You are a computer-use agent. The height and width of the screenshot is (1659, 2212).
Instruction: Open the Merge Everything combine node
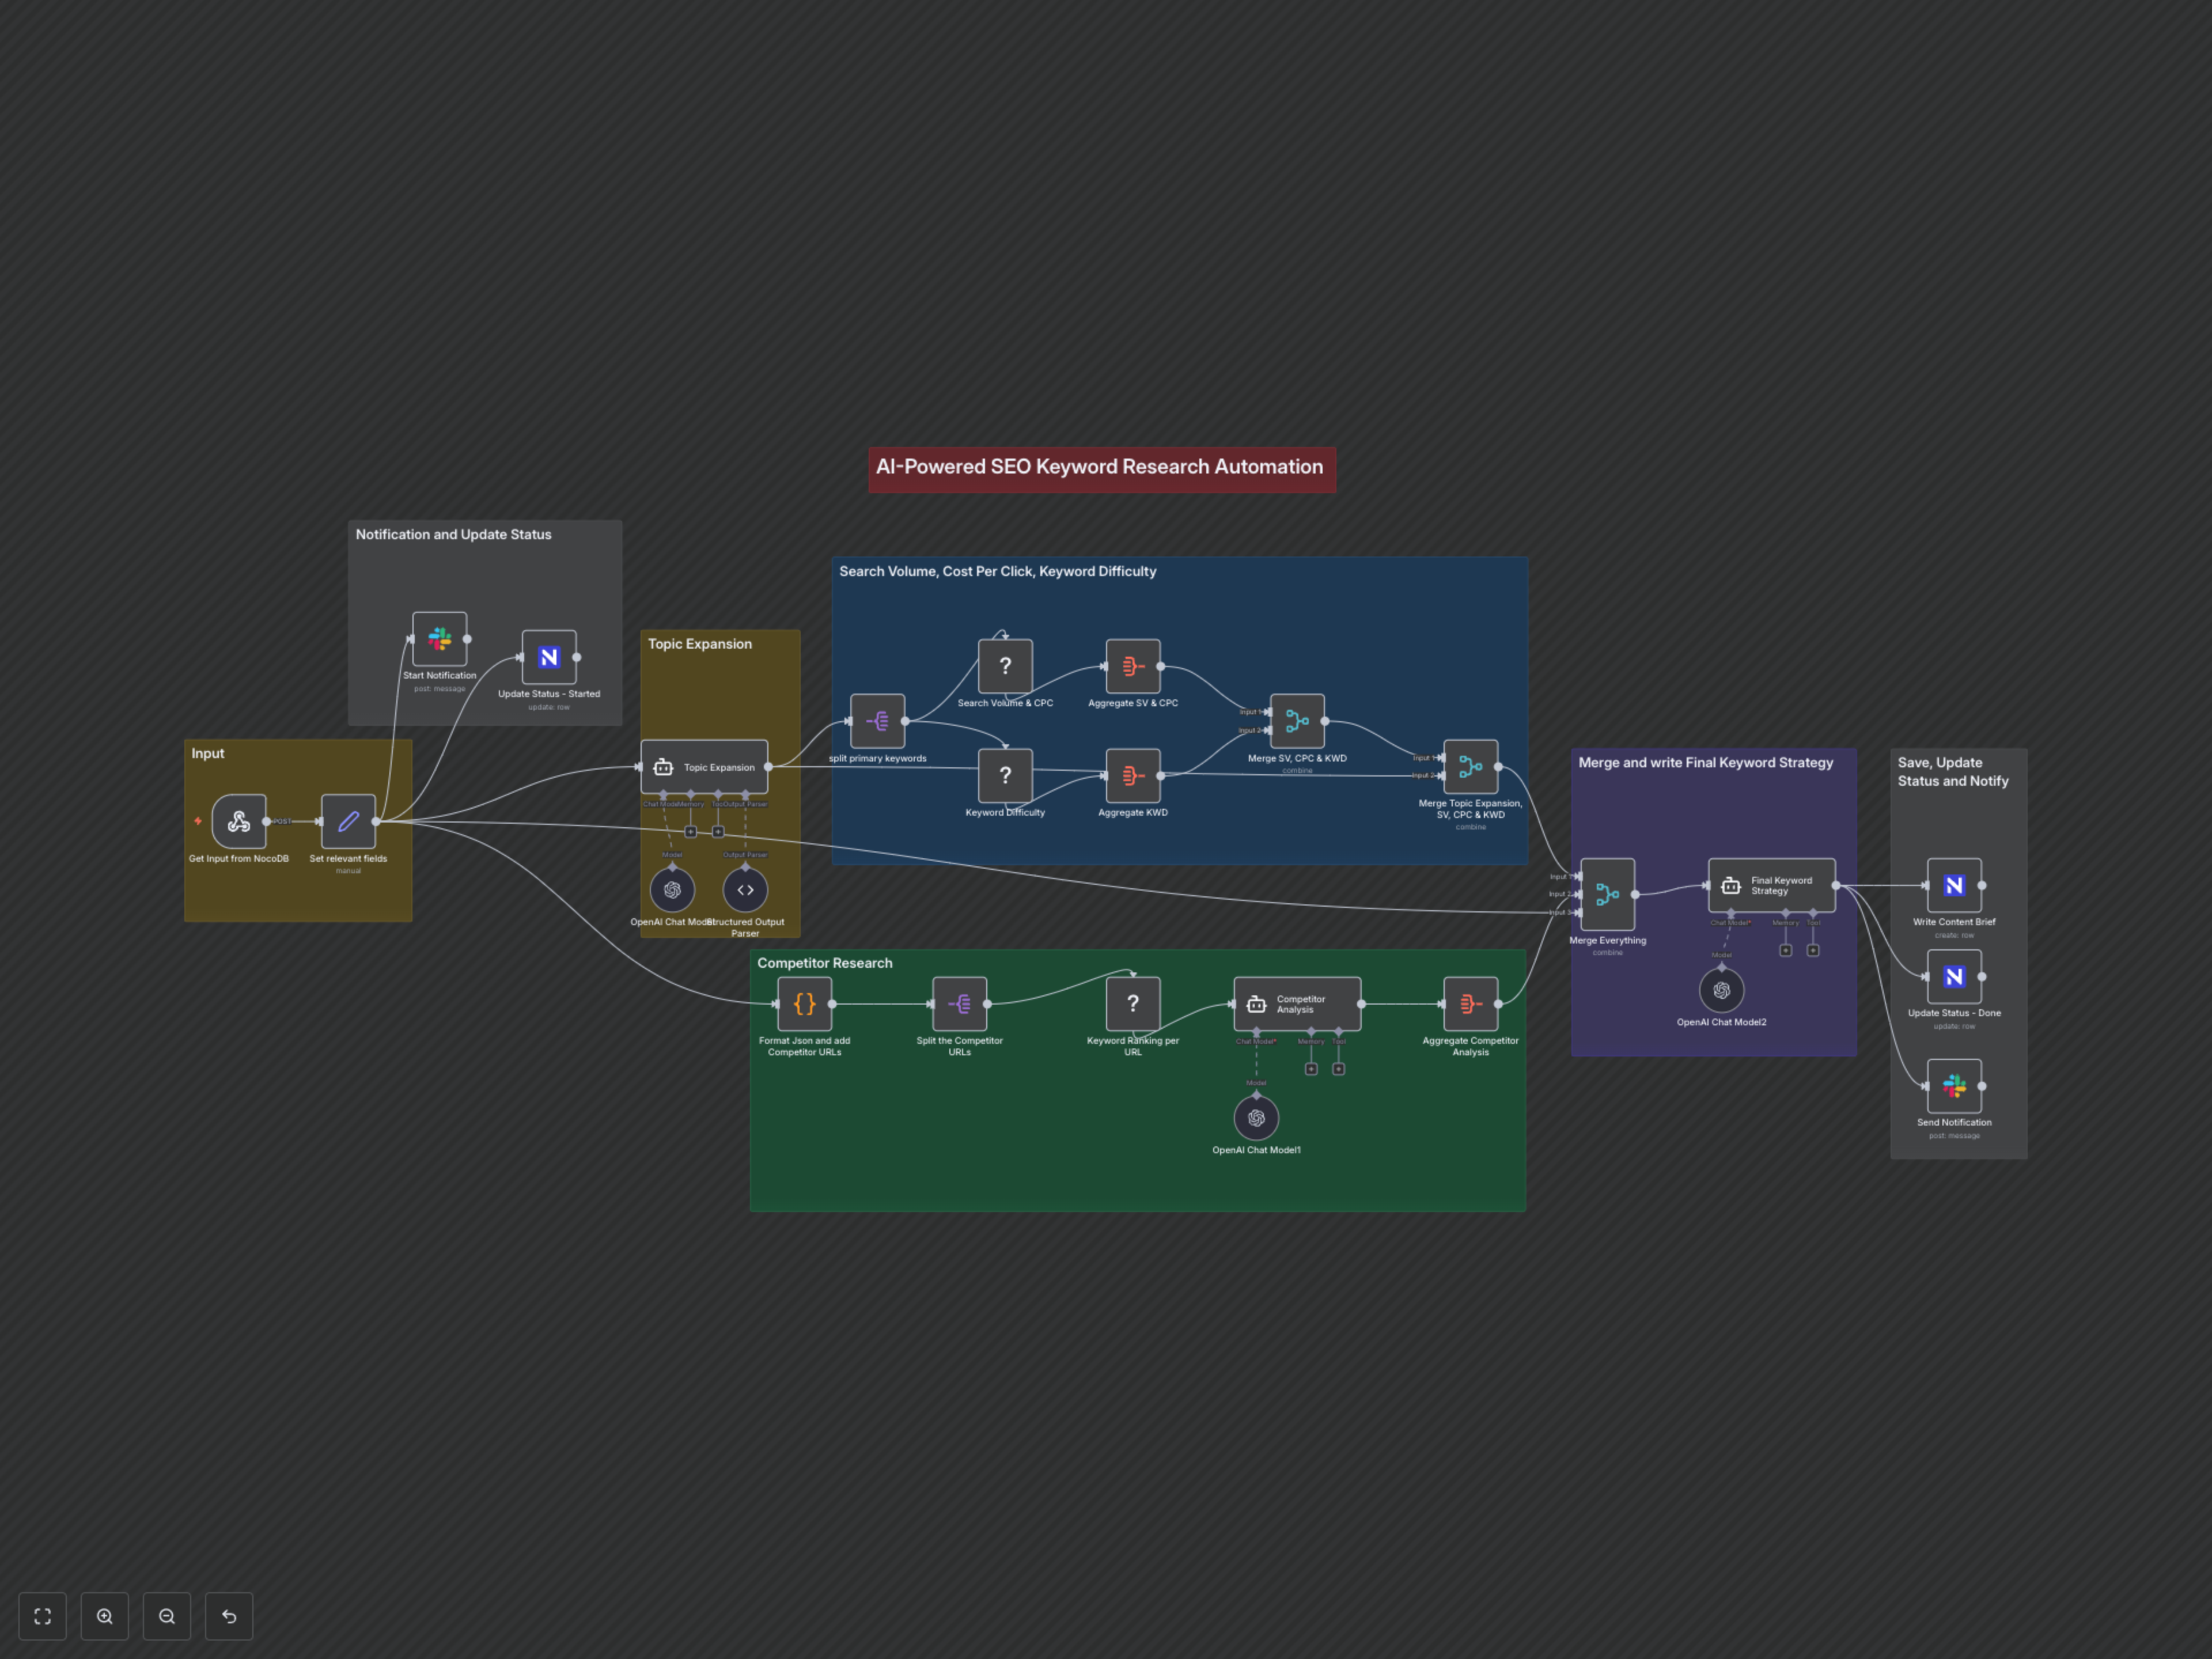pyautogui.click(x=1607, y=895)
